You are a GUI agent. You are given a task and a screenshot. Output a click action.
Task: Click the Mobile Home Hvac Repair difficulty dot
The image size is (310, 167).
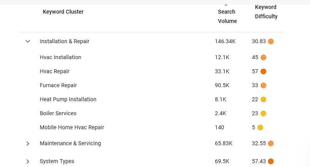click(260, 128)
